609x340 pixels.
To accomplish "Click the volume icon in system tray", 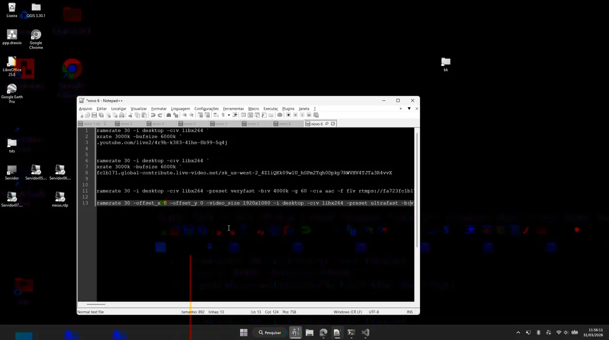I will click(566, 332).
